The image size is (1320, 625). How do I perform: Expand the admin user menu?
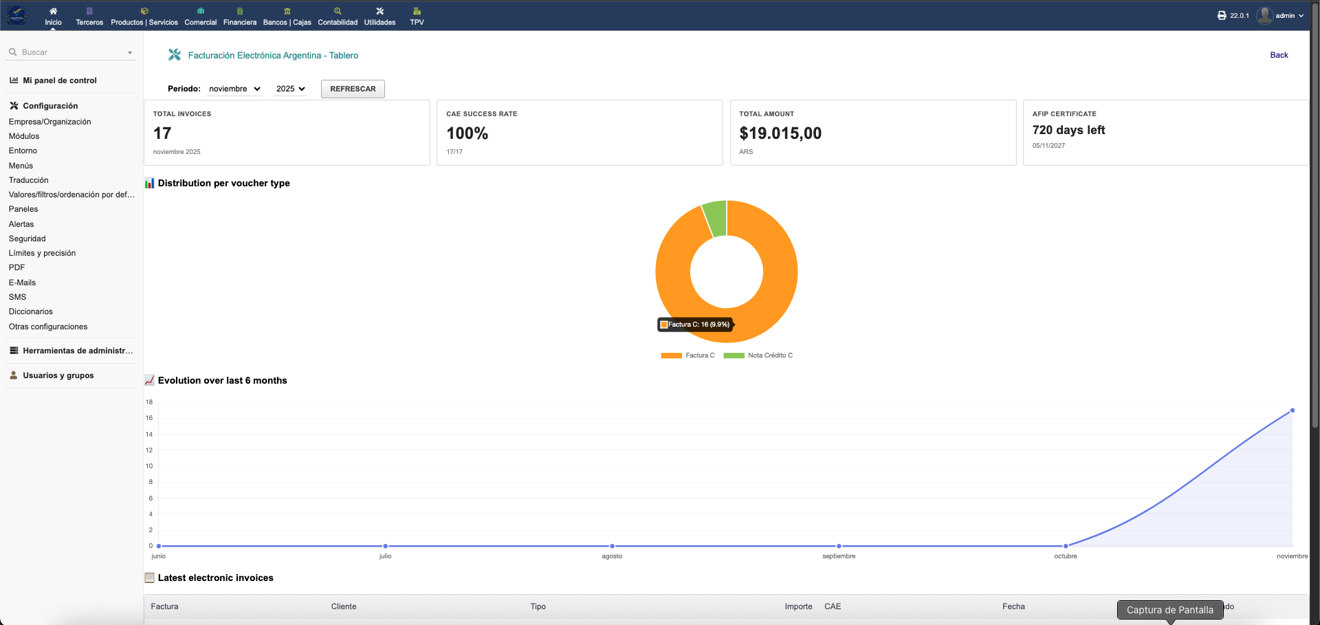click(x=1284, y=15)
